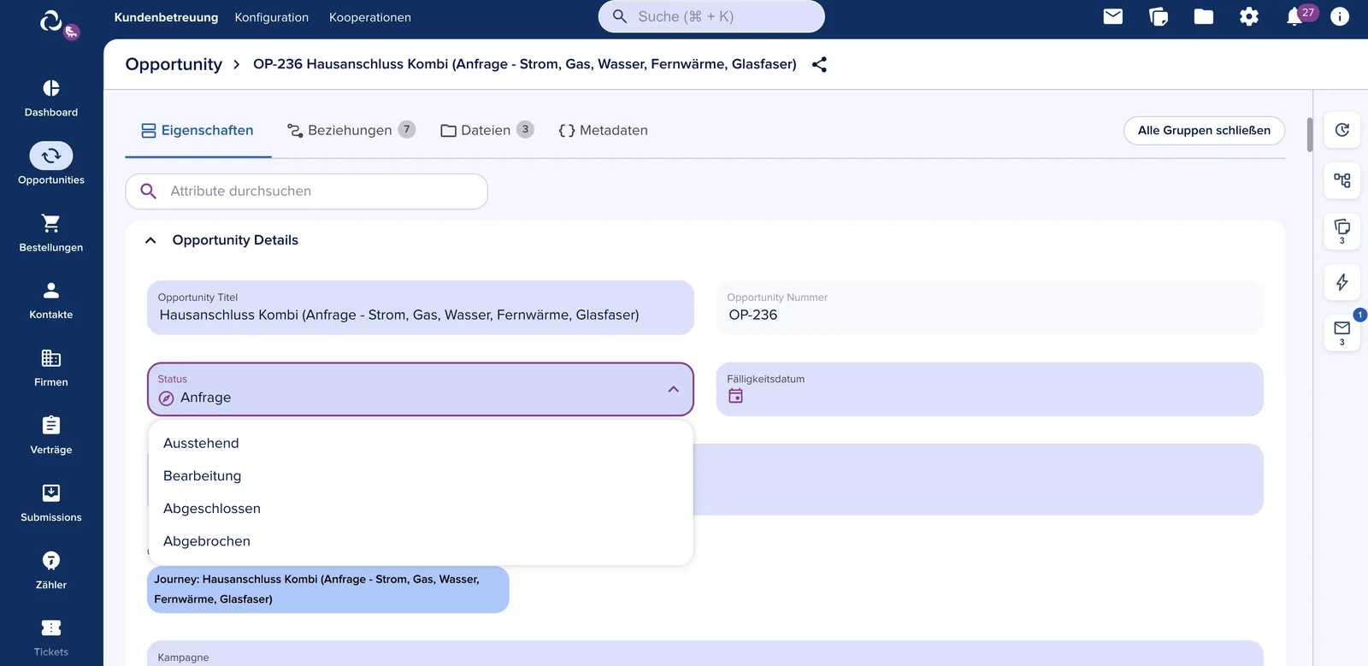Click the Journey Hausanschluss Kombi chip
Screen dimensions: 1368x666
[x=328, y=589]
